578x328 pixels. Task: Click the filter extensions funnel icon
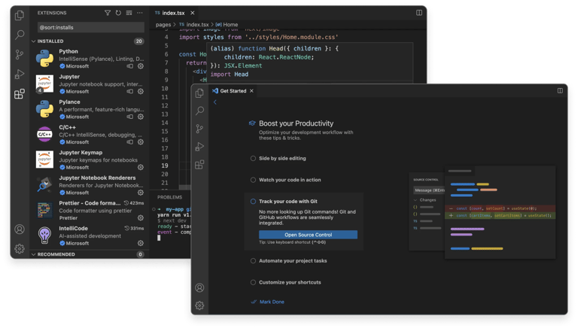click(x=108, y=13)
